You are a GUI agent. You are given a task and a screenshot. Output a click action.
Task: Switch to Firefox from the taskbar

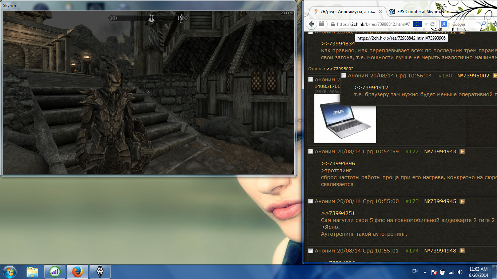[x=77, y=272]
